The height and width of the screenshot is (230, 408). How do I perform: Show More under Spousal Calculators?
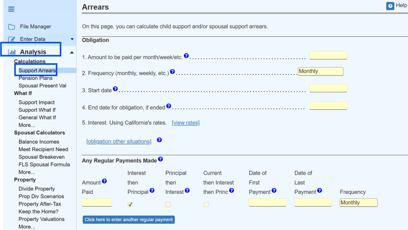click(x=27, y=172)
